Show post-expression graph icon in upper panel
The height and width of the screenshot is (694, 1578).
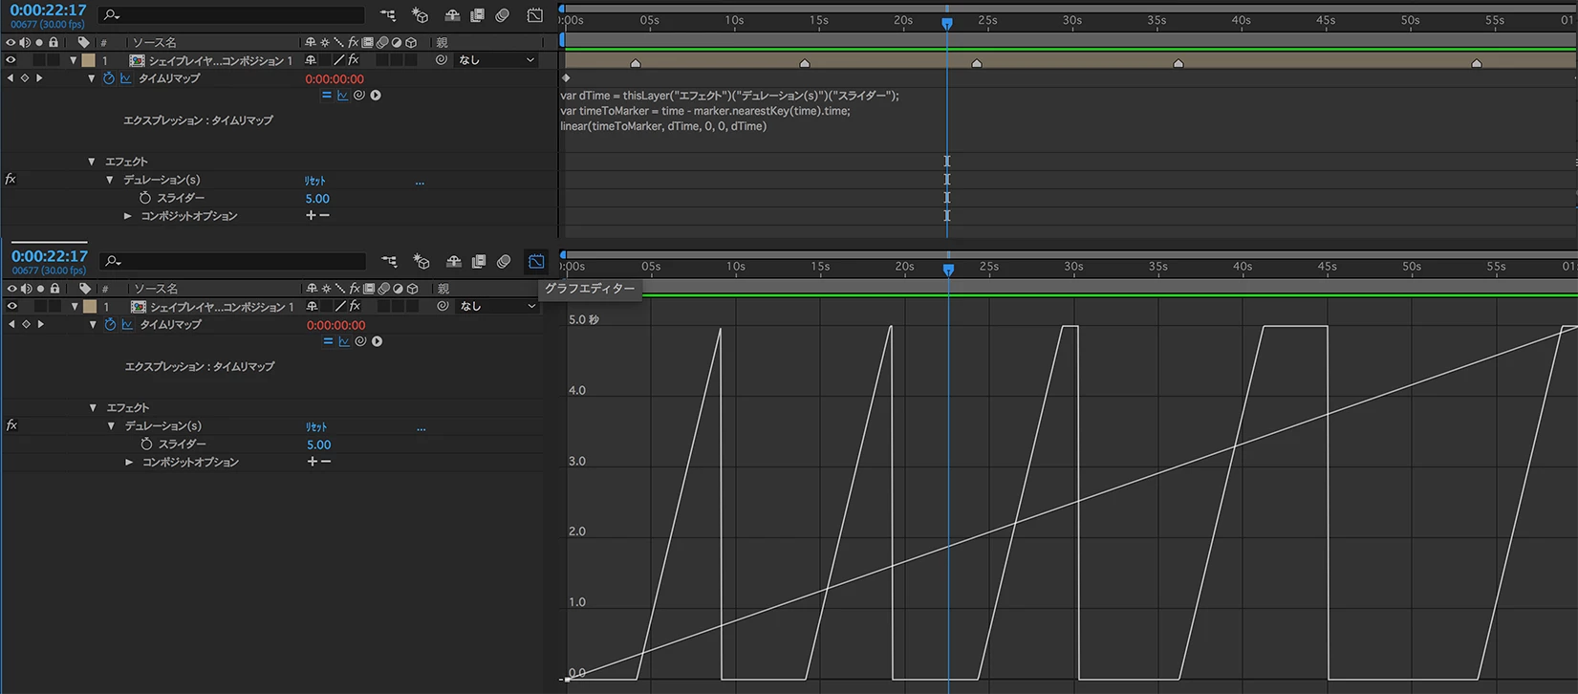[342, 96]
